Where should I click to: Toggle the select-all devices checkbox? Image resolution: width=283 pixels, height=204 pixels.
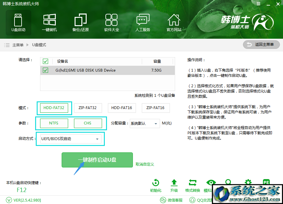click(x=46, y=61)
